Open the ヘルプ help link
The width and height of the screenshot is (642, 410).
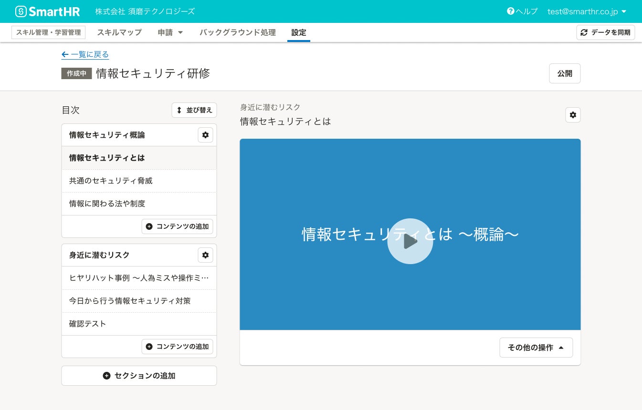point(522,11)
